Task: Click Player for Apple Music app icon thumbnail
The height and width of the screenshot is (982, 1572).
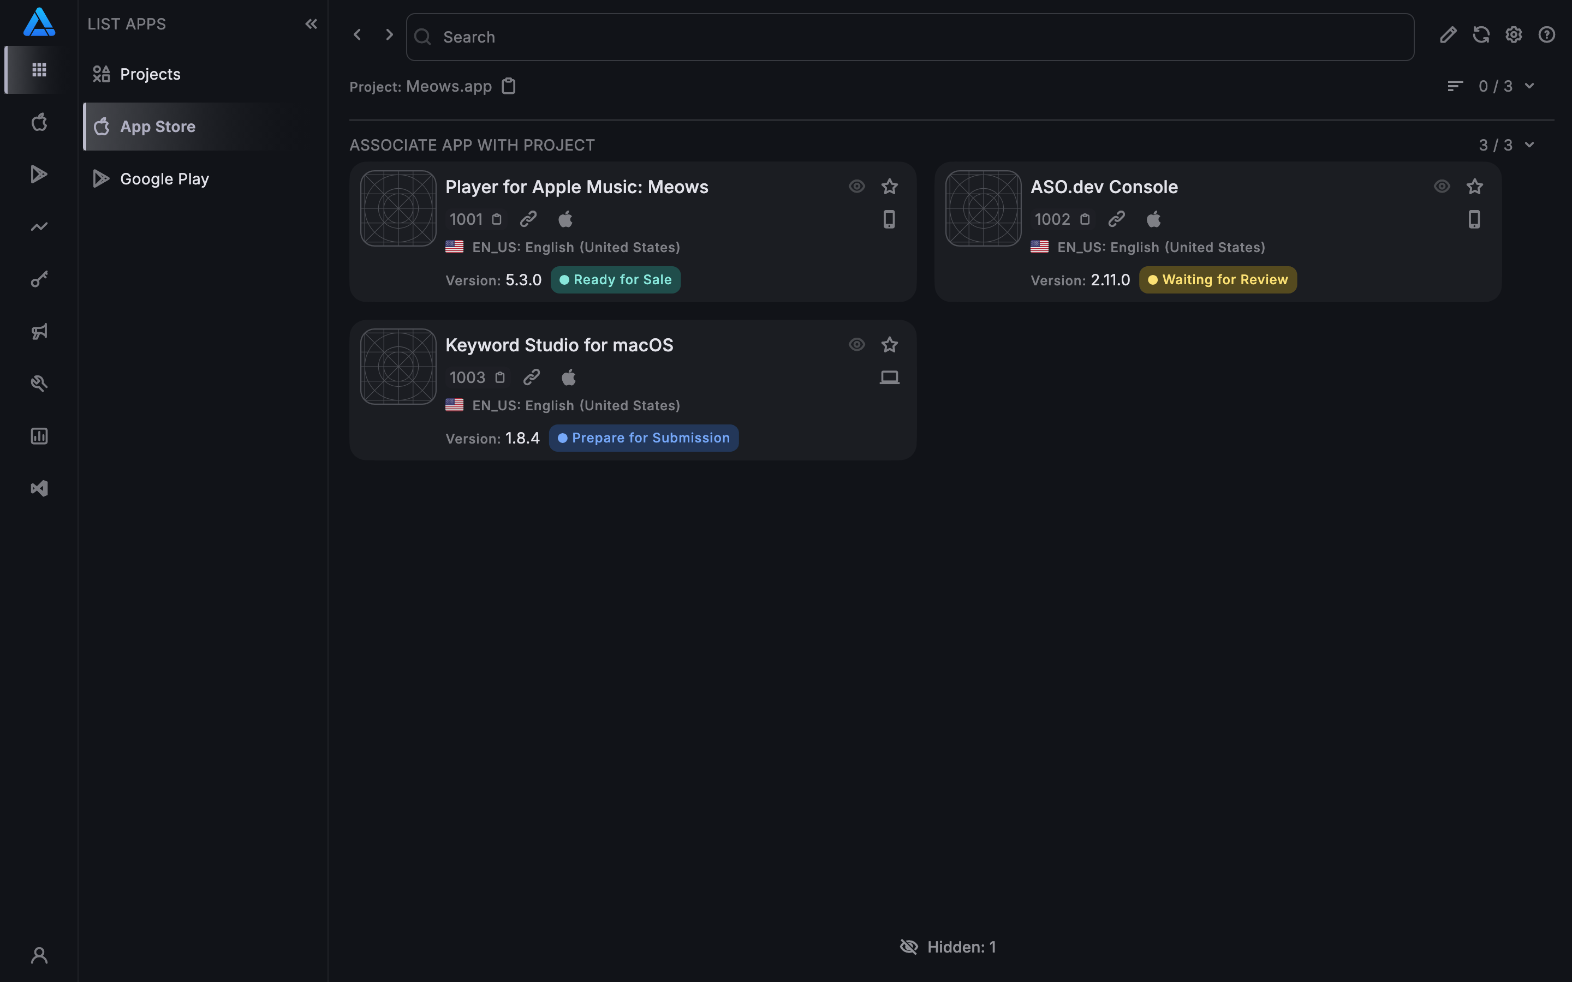Action: [x=398, y=208]
